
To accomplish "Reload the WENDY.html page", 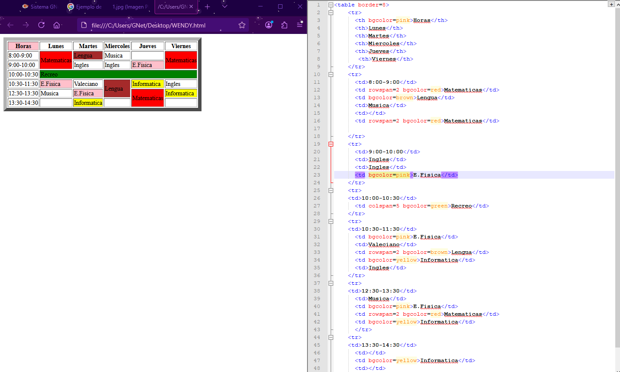I will (41, 25).
